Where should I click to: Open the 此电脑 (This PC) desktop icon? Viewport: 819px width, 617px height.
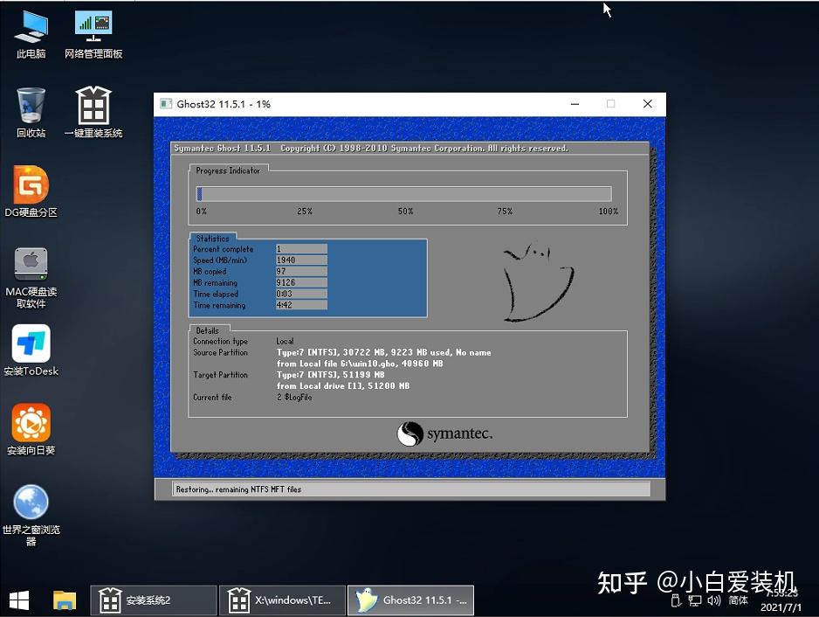[30, 31]
